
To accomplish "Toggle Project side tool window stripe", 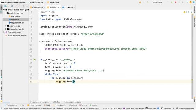I will coord(1,9).
